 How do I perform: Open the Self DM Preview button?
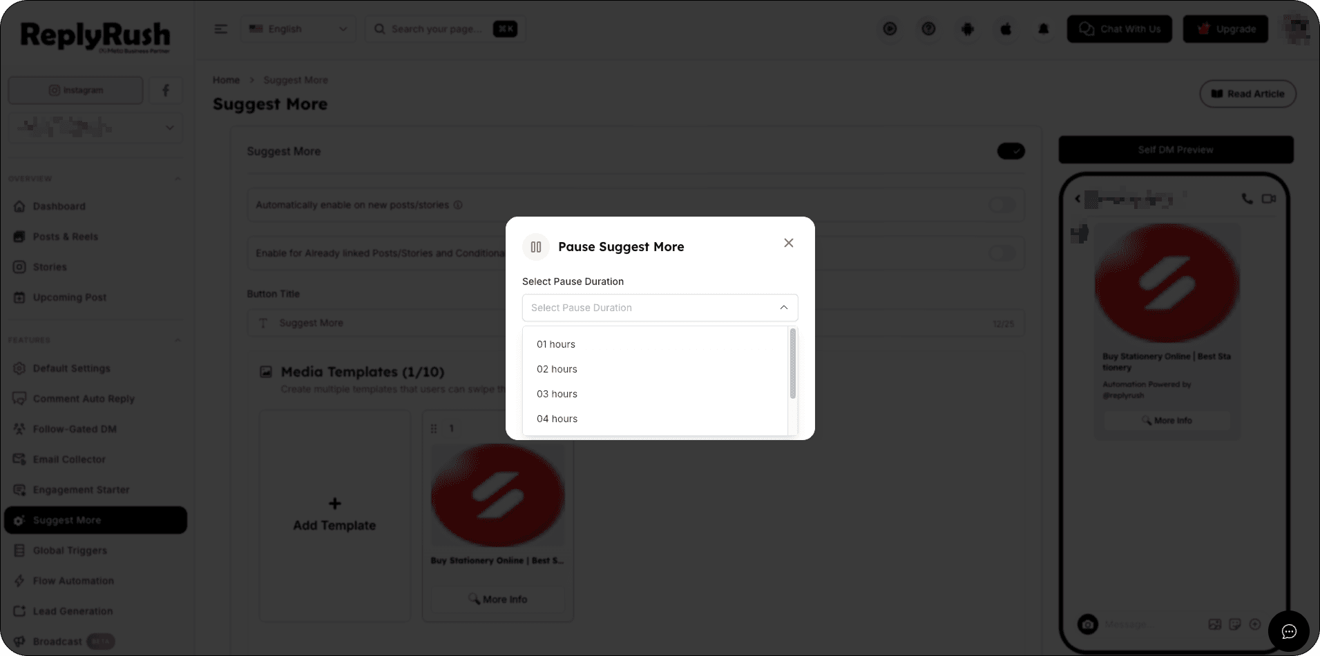(1176, 150)
